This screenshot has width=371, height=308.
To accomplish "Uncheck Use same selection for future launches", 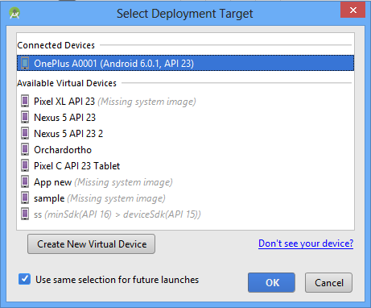I will point(24,279).
